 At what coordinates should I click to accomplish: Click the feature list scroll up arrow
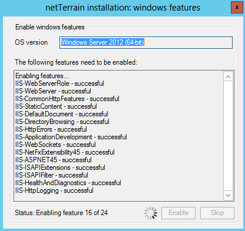tap(228, 77)
